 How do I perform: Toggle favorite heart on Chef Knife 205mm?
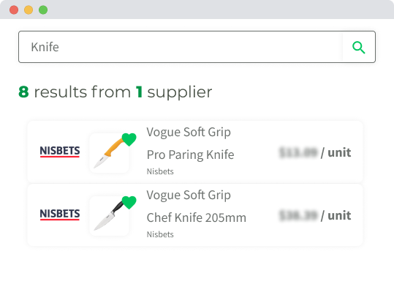coord(129,202)
